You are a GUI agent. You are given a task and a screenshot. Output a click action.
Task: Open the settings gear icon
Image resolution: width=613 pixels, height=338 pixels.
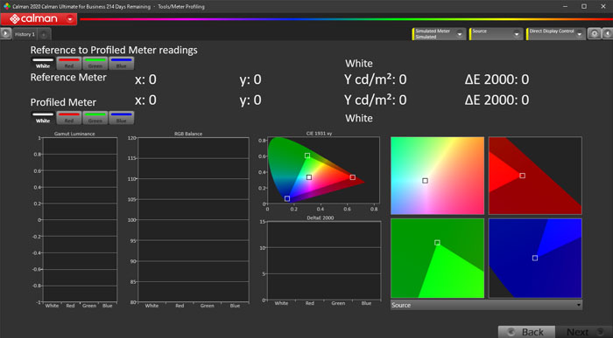(595, 34)
